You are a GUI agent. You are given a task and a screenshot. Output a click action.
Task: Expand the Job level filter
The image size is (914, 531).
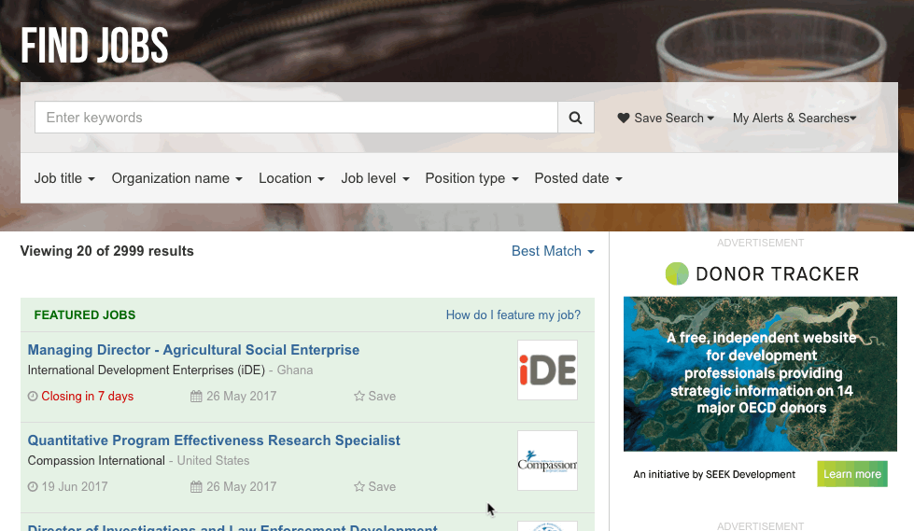pyautogui.click(x=374, y=178)
